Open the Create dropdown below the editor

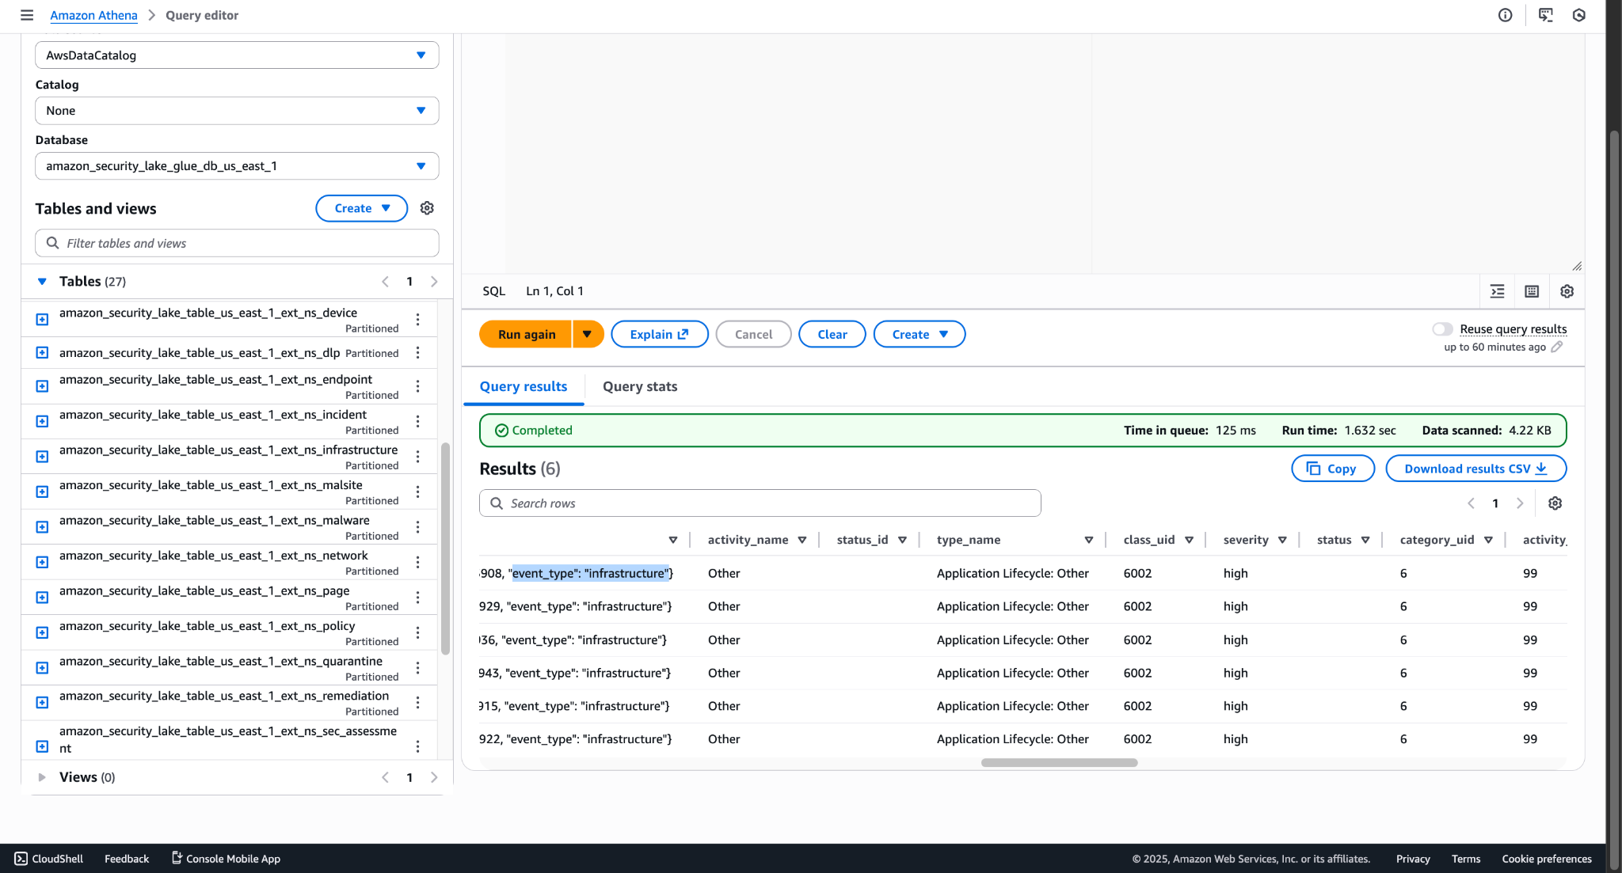pos(919,334)
